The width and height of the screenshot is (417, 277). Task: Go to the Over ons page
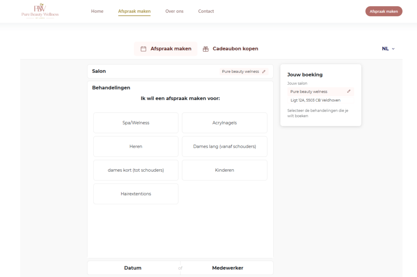click(x=174, y=11)
